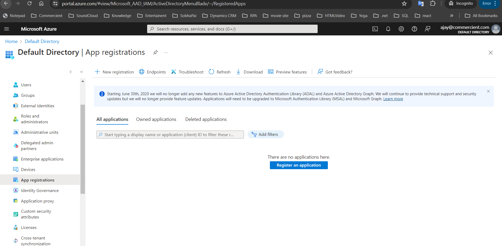
Task: Click the Error button in the browser bar
Action: 489,3
